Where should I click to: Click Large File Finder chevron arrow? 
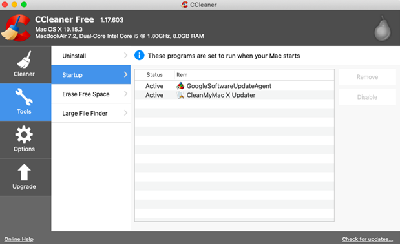click(125, 112)
